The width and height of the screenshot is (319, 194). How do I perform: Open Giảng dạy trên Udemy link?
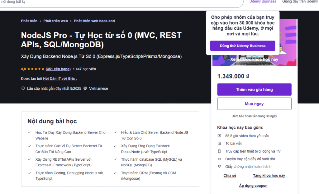coord(300,2)
